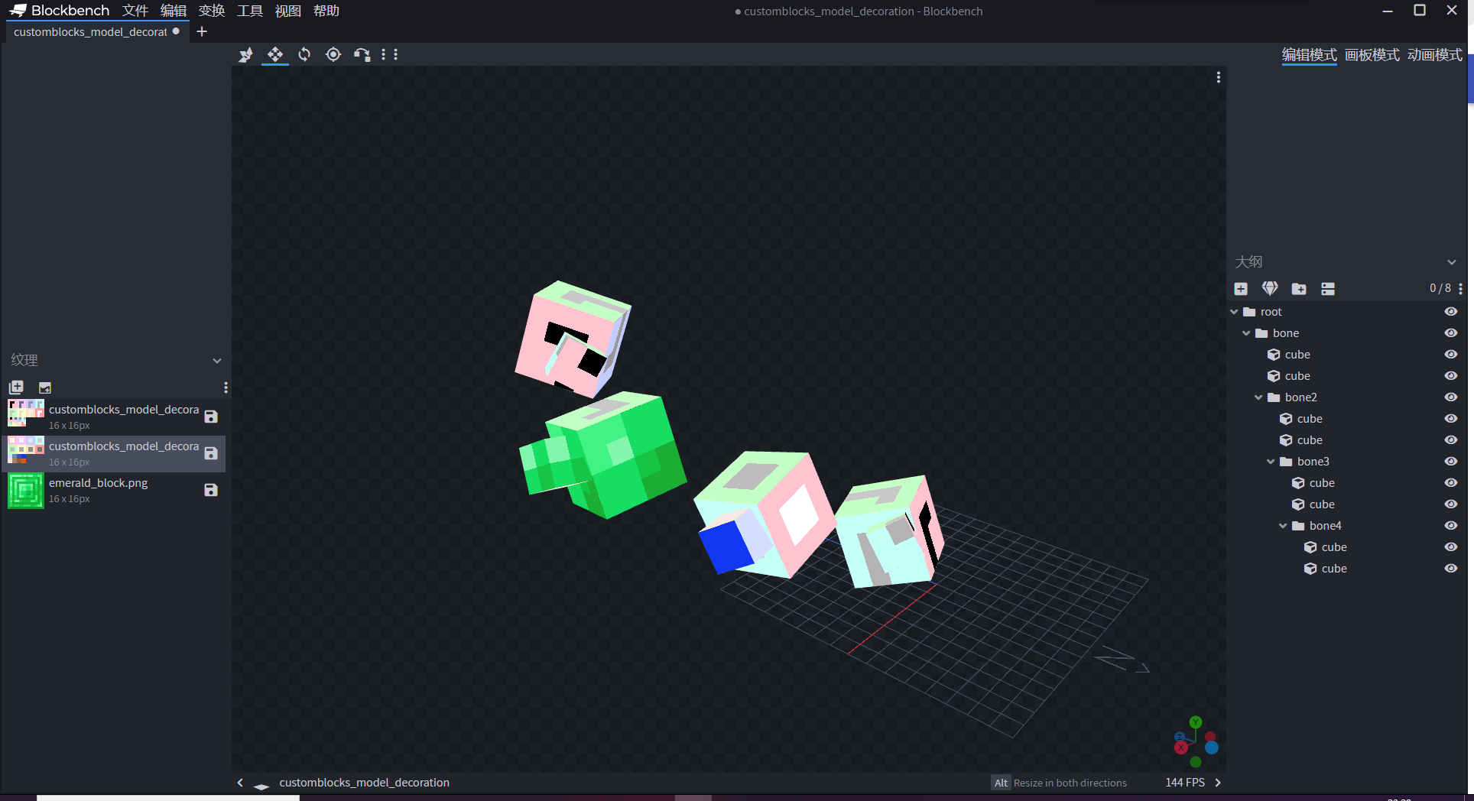Collapse the bone2 group
Screen dimensions: 1474x801
click(1258, 397)
